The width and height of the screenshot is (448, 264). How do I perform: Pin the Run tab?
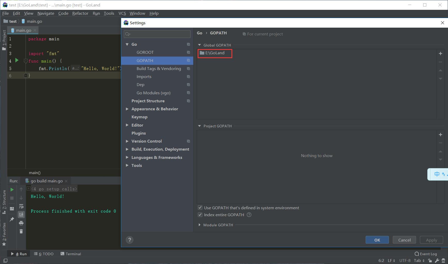click(12, 219)
